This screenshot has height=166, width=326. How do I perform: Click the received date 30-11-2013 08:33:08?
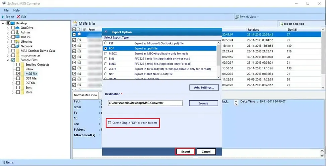(260, 57)
